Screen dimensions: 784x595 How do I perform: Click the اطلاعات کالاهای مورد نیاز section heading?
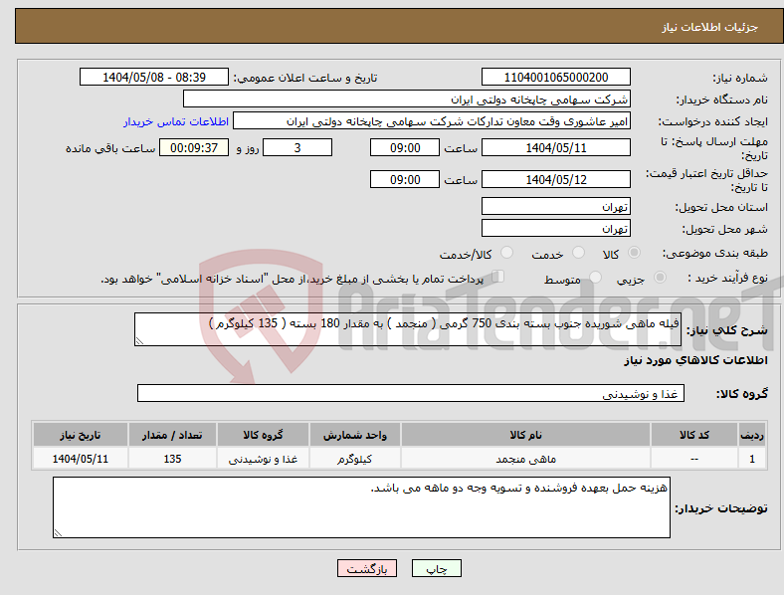pyautogui.click(x=695, y=360)
